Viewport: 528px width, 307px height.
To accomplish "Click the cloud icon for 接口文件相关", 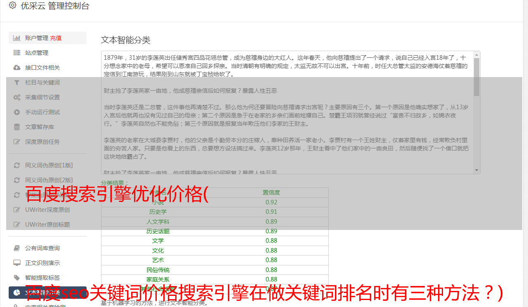I will (x=17, y=68).
